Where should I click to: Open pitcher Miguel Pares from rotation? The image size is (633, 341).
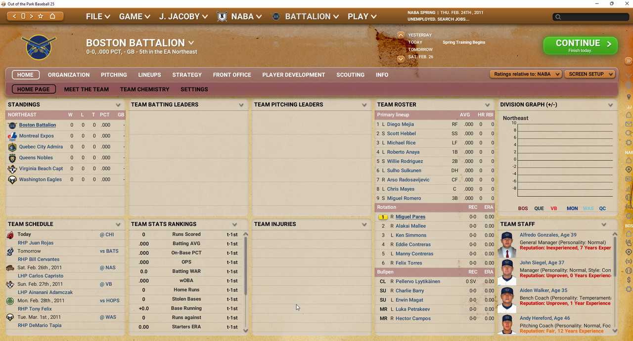(410, 217)
